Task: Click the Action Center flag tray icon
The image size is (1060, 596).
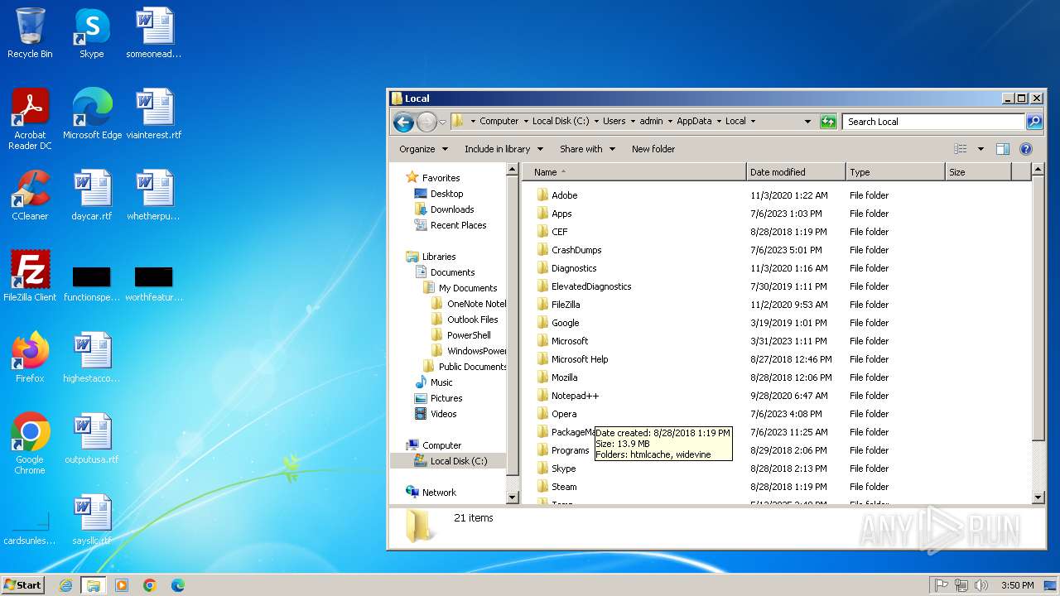Action: [941, 585]
